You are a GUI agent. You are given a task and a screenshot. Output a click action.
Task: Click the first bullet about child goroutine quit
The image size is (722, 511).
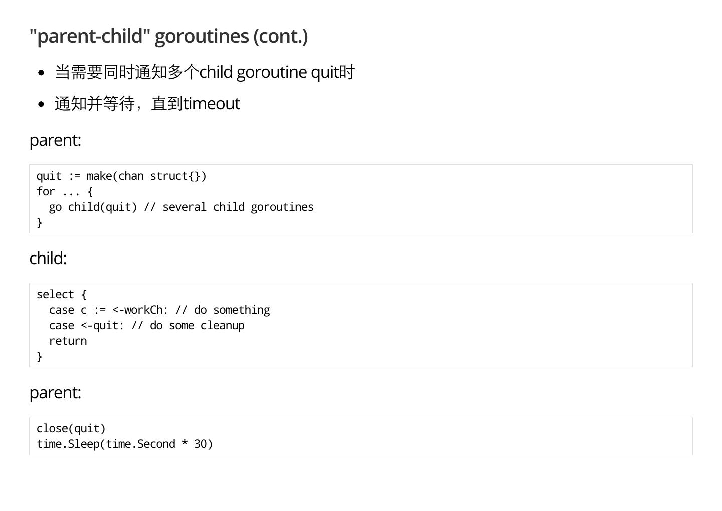[x=205, y=72]
